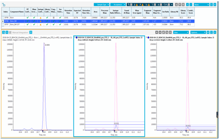This screenshot has height=139, width=219.
Task: Click the isotope warning triangle in row 8795
Action: pos(41,18)
